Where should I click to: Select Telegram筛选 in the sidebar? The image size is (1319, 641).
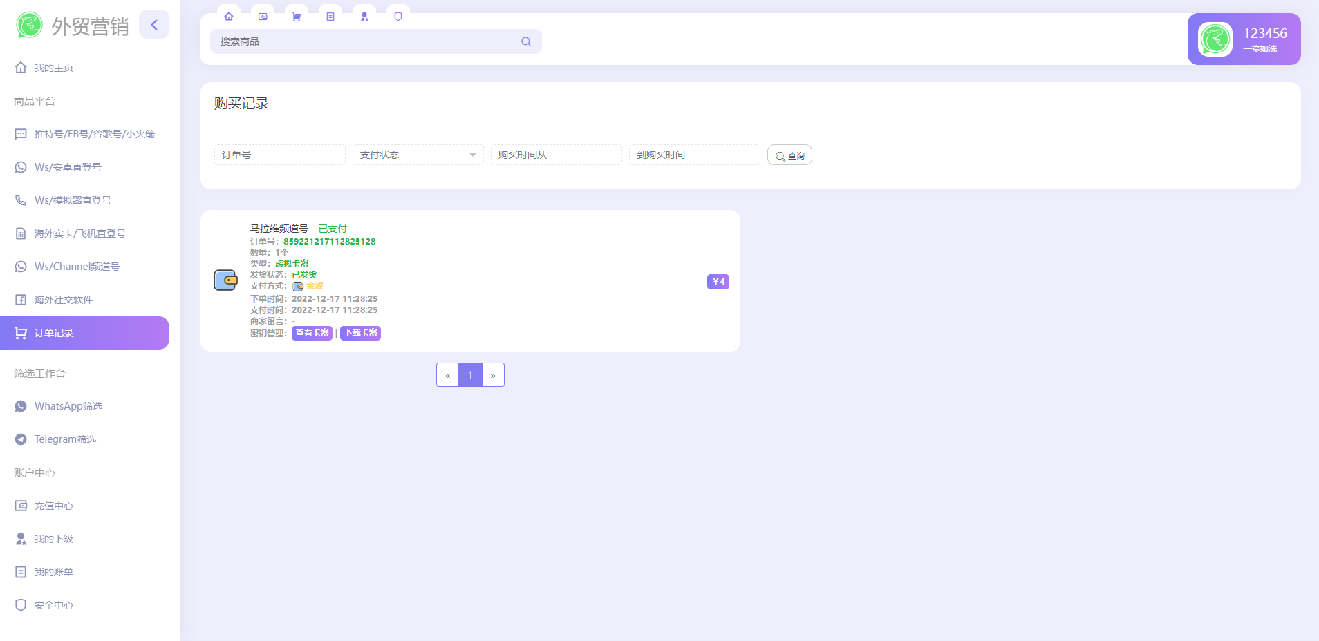tap(65, 439)
